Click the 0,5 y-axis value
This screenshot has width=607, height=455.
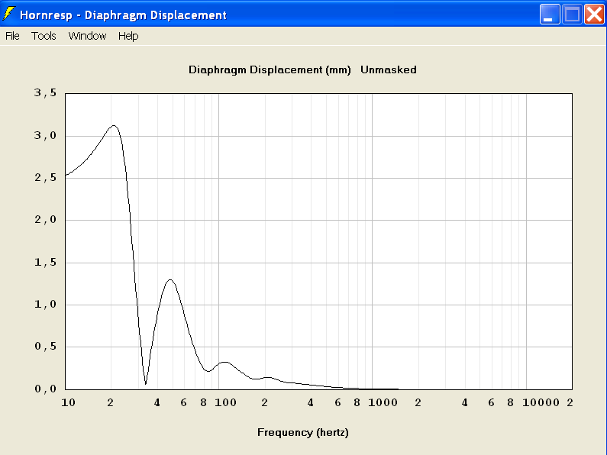pos(45,347)
